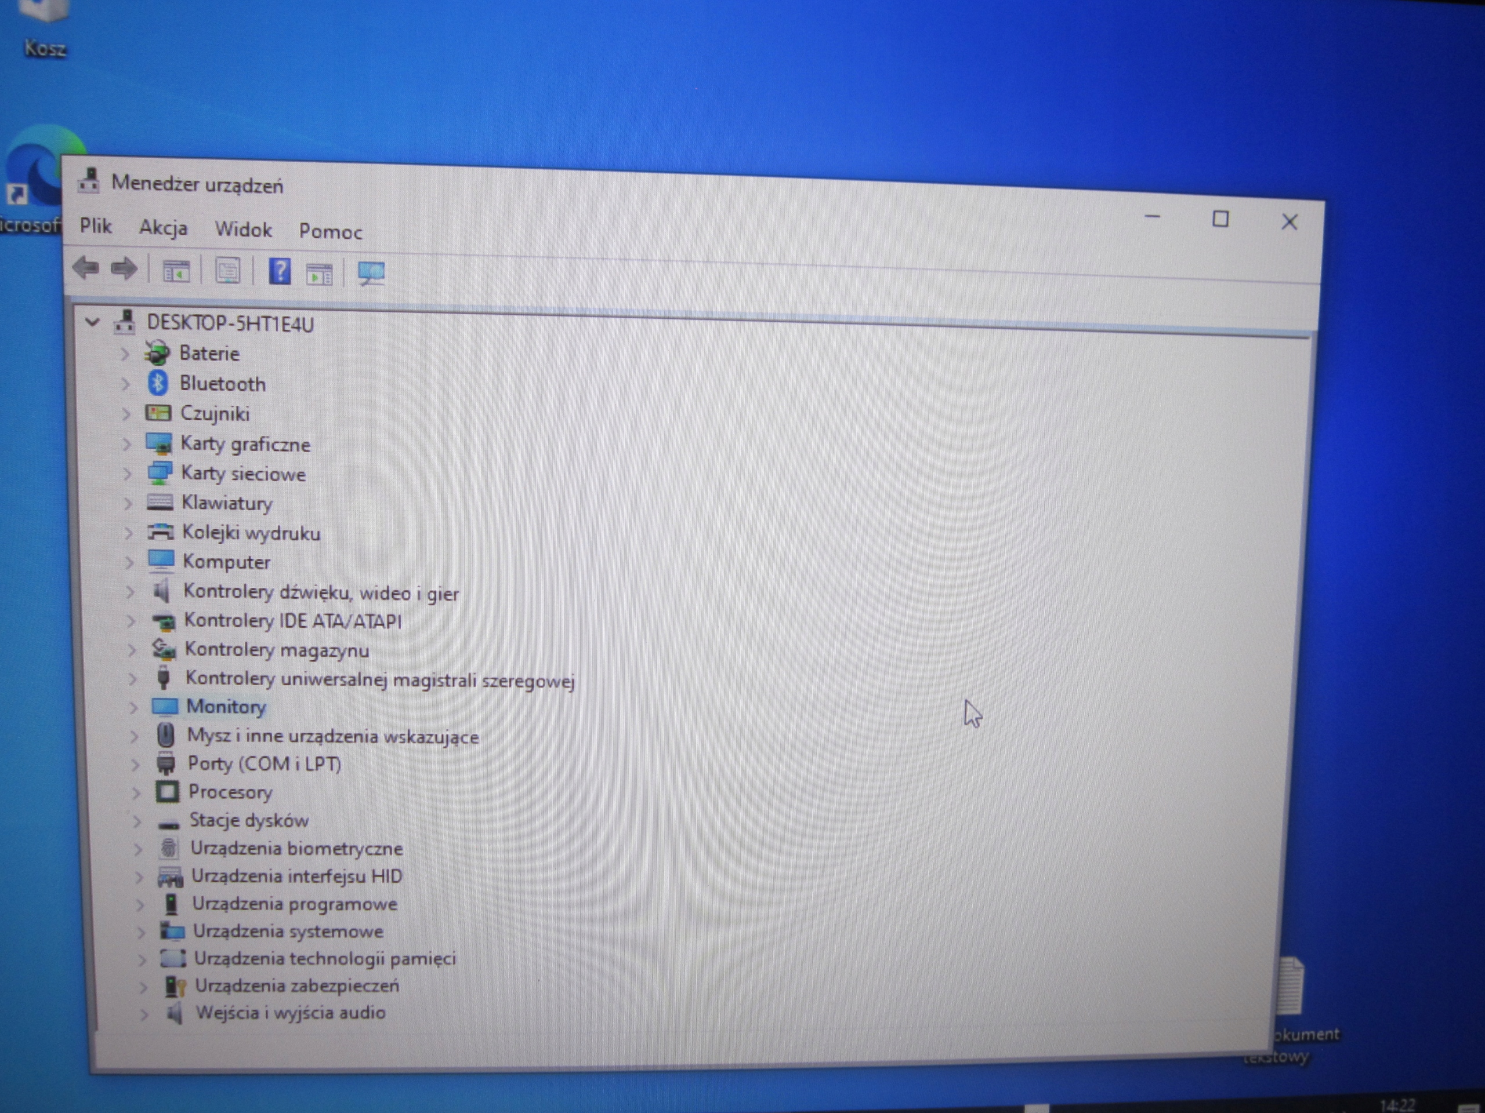Image resolution: width=1485 pixels, height=1113 pixels.
Task: Click the action pane toolbar icon
Action: point(319,274)
